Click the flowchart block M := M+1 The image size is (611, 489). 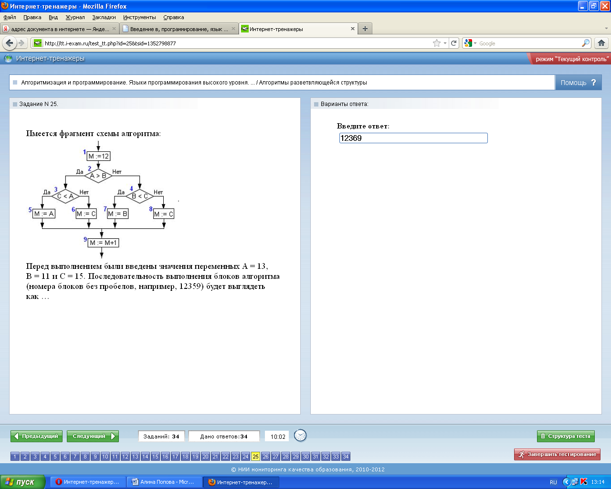(104, 243)
